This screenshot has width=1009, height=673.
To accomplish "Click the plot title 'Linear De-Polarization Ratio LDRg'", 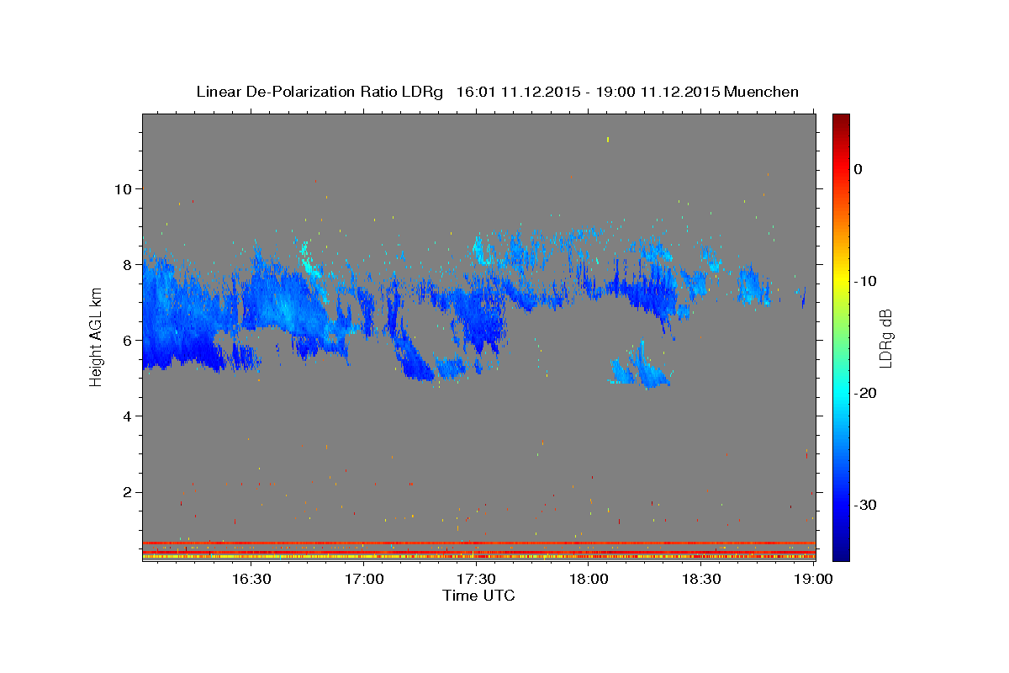I will point(319,92).
